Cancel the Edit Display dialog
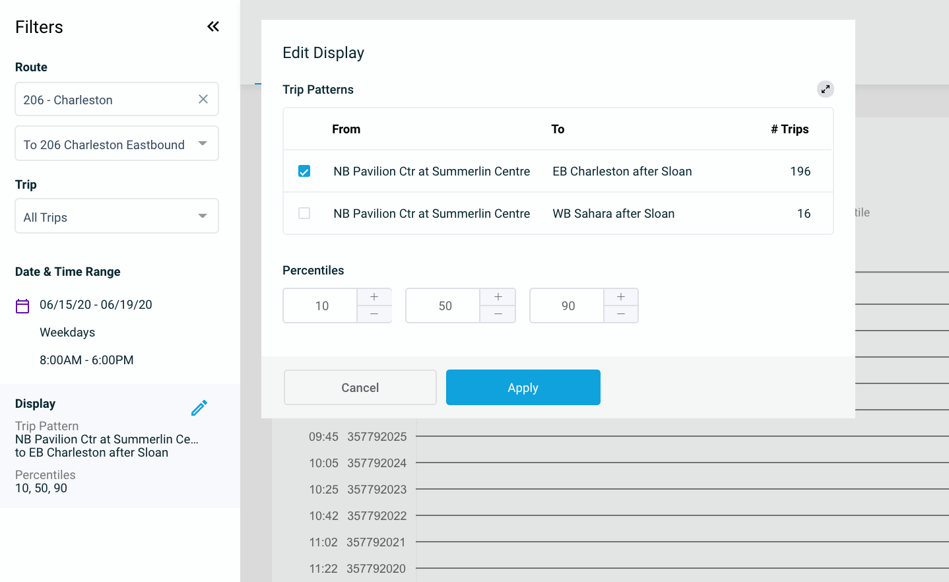Image resolution: width=949 pixels, height=582 pixels. pyautogui.click(x=360, y=387)
